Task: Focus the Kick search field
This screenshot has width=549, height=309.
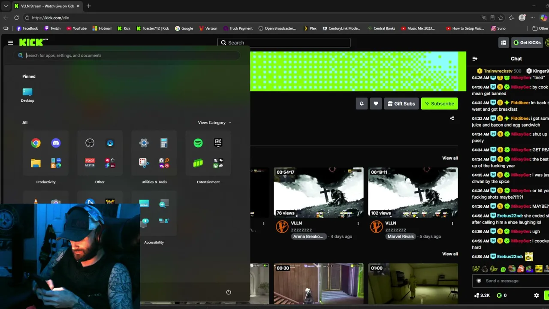Action: 284,42
